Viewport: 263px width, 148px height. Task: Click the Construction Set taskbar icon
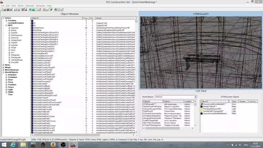coord(73,145)
